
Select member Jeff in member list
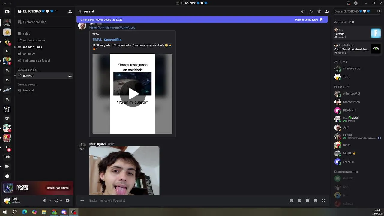[358, 127]
